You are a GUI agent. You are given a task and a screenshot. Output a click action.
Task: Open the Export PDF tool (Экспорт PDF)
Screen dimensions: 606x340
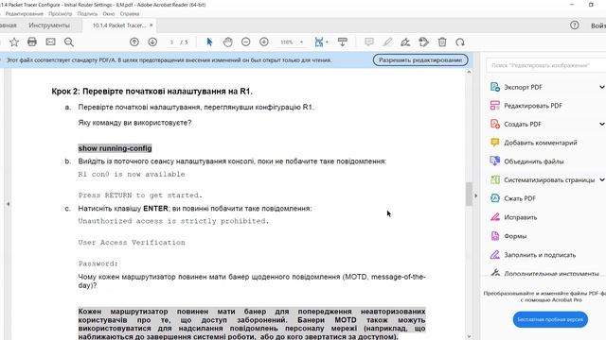click(523, 87)
